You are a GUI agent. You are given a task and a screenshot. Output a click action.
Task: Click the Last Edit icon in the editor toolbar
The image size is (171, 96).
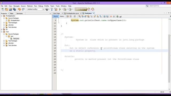pos(68,17)
